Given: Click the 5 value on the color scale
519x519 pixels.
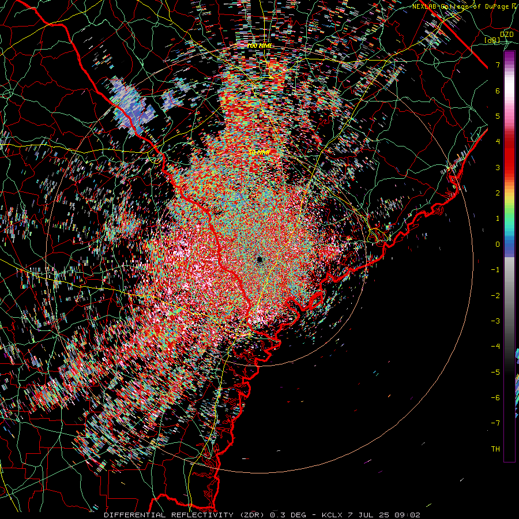Looking at the screenshot, I should (498, 116).
